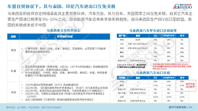Click the note starting '东盟内部免关税前提'
Viewport: 198px width, 111px height.
click(x=132, y=66)
